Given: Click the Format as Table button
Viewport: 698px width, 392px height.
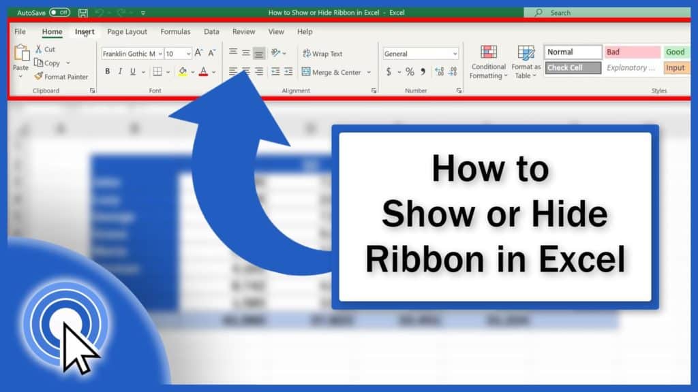Looking at the screenshot, I should click(x=526, y=61).
